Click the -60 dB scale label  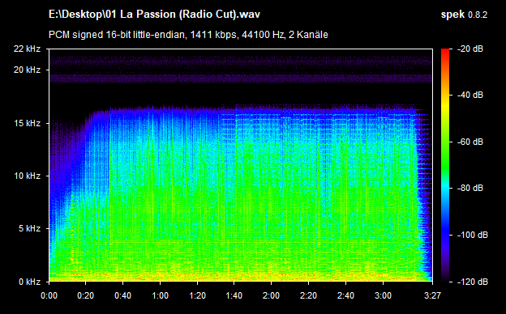(x=470, y=142)
